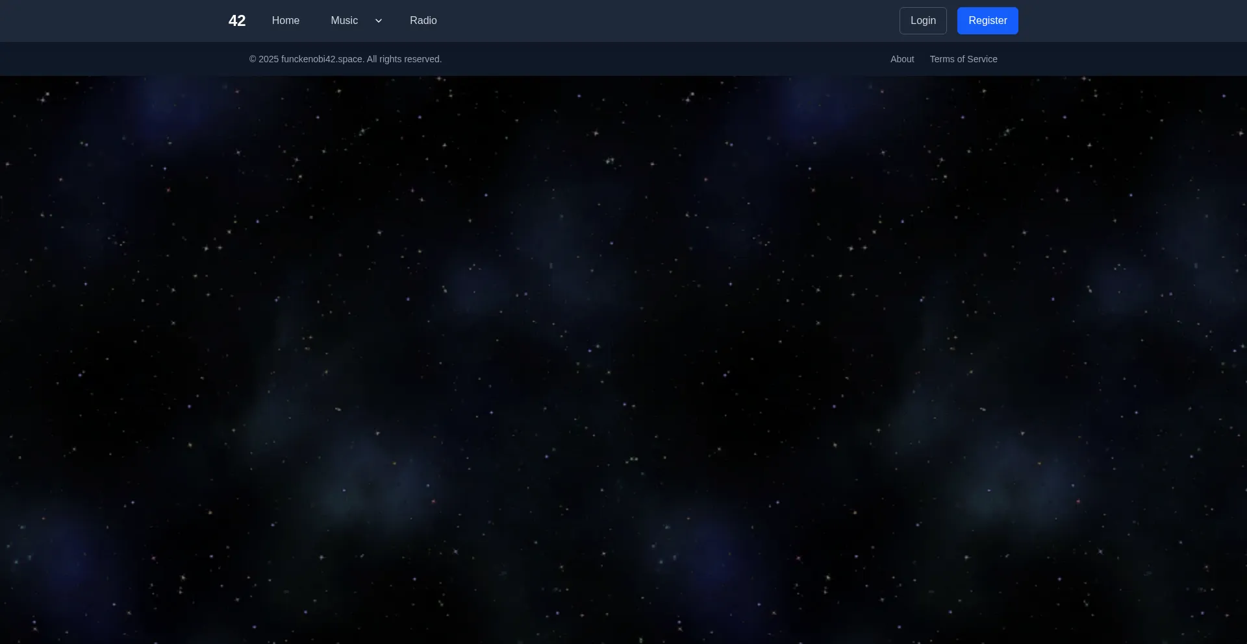
Task: Click the Login button
Action: pyautogui.click(x=923, y=21)
